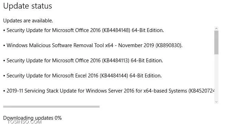
Task: Select the Office 2016 KB4484148 security update entry
Action: pos(83,30)
